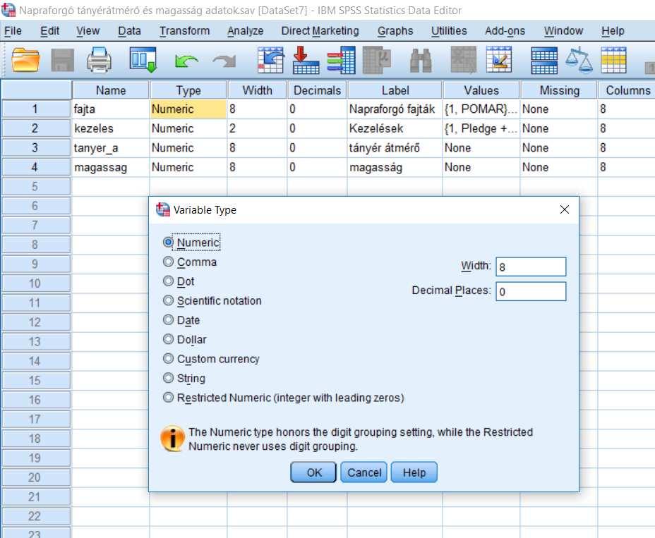Click the 'kezeles' variable name cell

[111, 128]
